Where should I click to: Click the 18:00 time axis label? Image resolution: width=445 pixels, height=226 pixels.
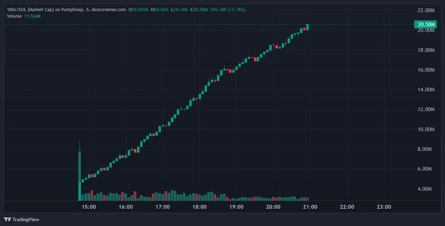pyautogui.click(x=200, y=207)
